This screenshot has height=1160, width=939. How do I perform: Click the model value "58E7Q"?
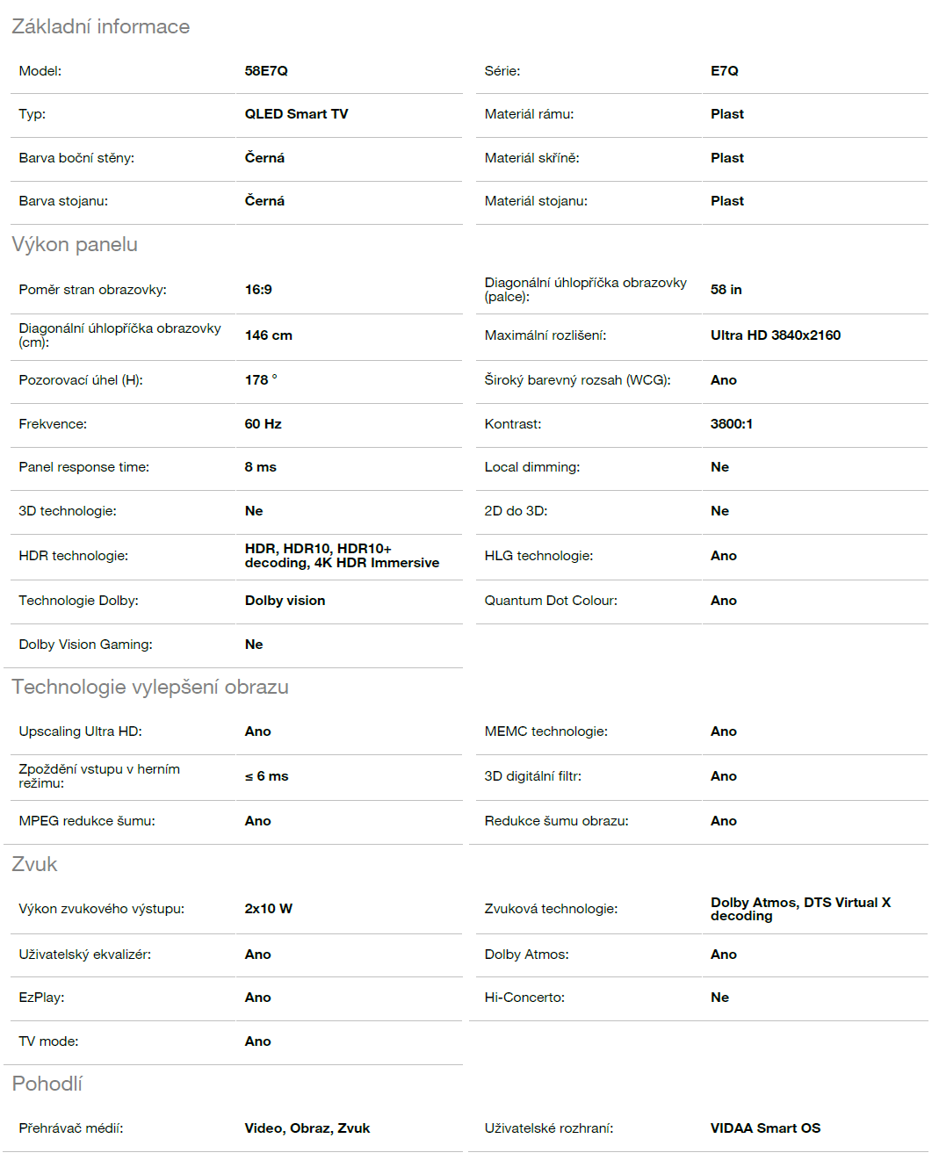point(266,71)
